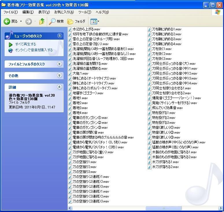The image size is (224, 212).
Task: Expand the その他 panel
Action: (x=60, y=75)
